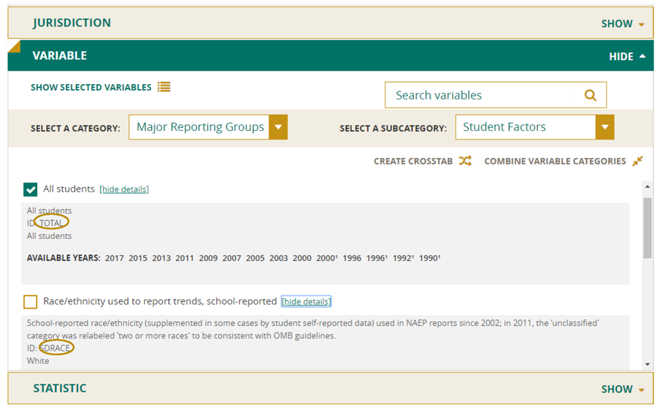657x410 pixels.
Task: Hide details for Race/ethnicity variable
Action: (307, 301)
